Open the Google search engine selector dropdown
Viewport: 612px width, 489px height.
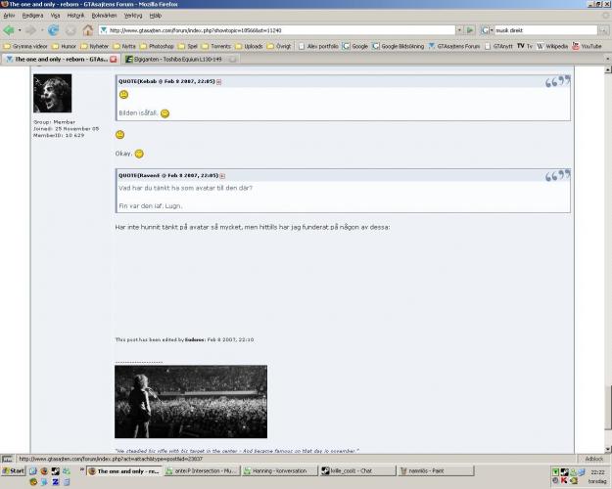pyautogui.click(x=487, y=30)
